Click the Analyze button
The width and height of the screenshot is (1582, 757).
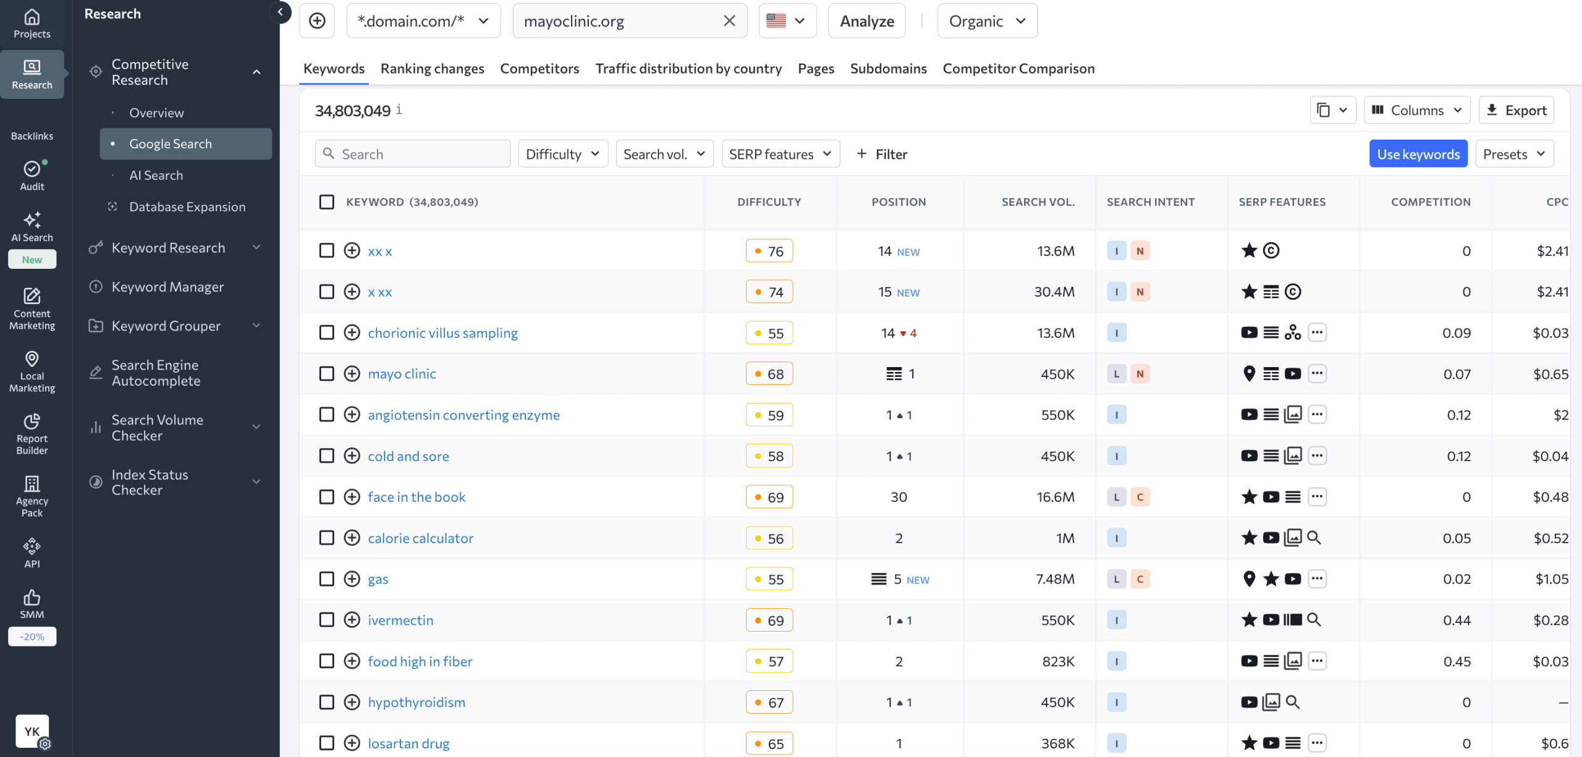pos(866,20)
